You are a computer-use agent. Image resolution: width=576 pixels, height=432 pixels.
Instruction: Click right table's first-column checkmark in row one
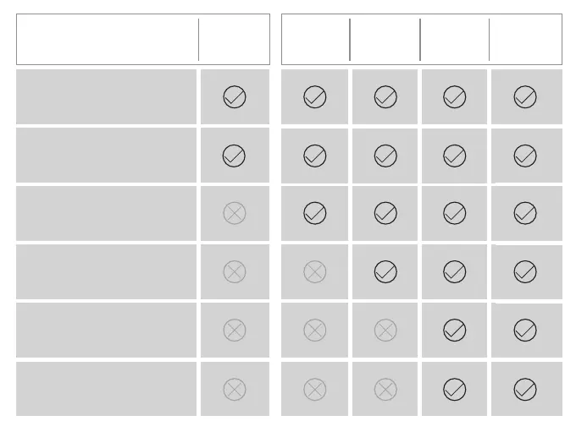pyautogui.click(x=314, y=97)
